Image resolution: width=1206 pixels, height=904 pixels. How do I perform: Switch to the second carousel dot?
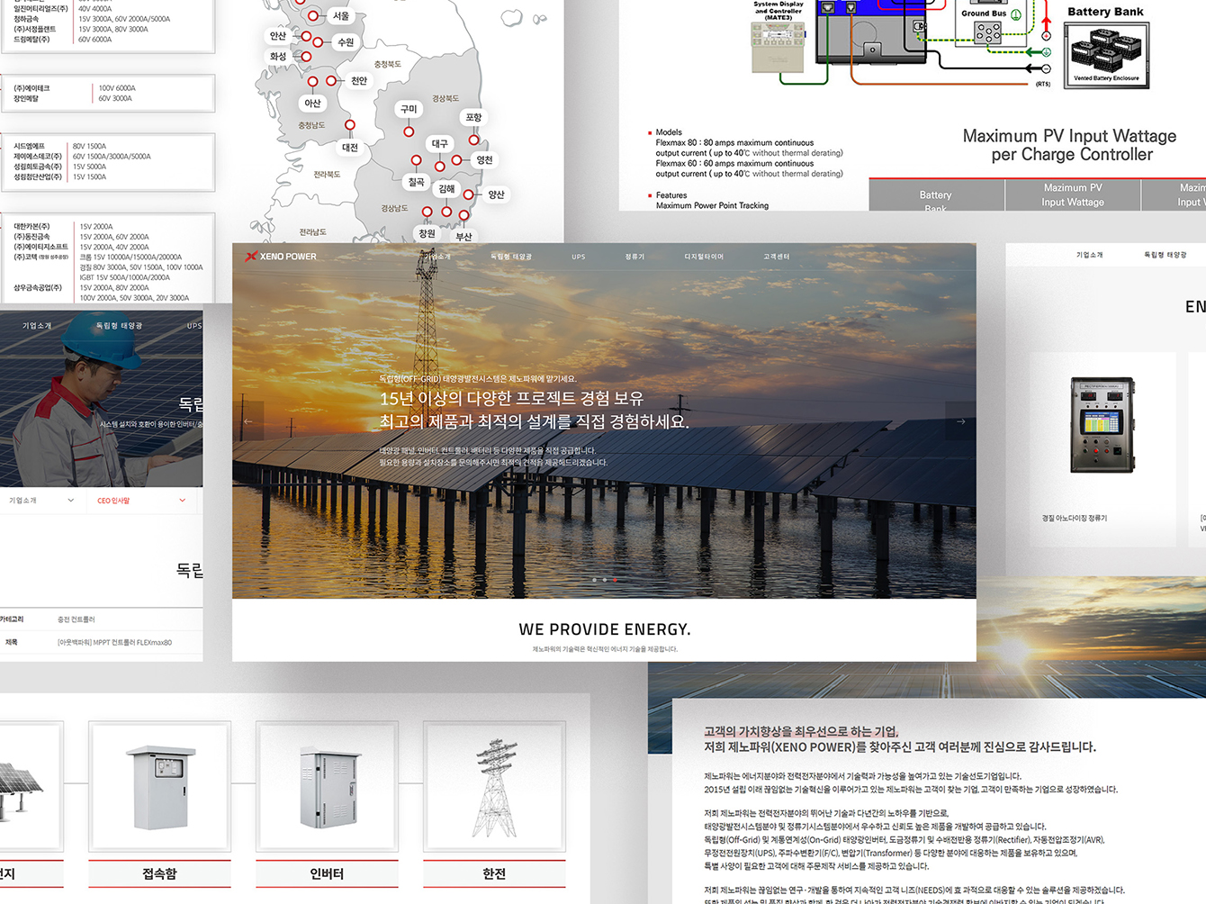[605, 580]
